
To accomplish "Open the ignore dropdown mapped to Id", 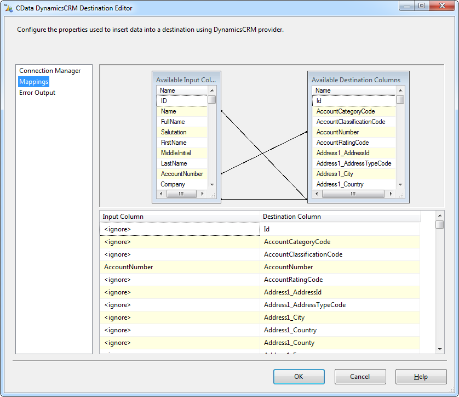I will [179, 229].
